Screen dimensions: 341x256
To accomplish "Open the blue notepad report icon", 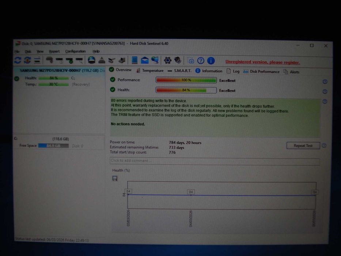I will pyautogui.click(x=134, y=60).
